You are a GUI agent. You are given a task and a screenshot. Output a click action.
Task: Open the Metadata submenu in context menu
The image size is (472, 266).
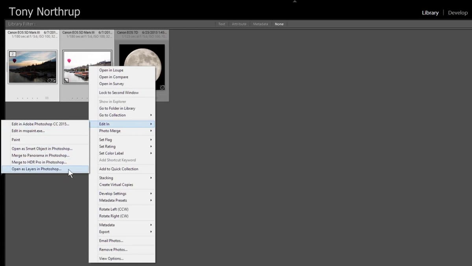pos(122,225)
